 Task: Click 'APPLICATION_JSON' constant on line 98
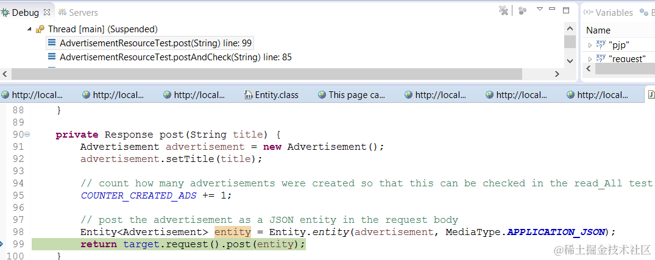[x=556, y=231]
